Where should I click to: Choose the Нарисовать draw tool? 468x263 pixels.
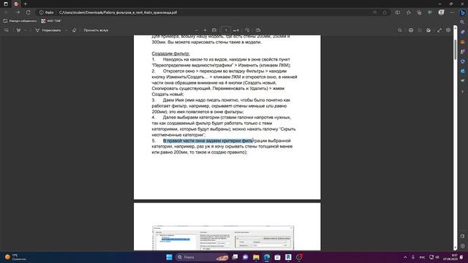click(x=48, y=30)
